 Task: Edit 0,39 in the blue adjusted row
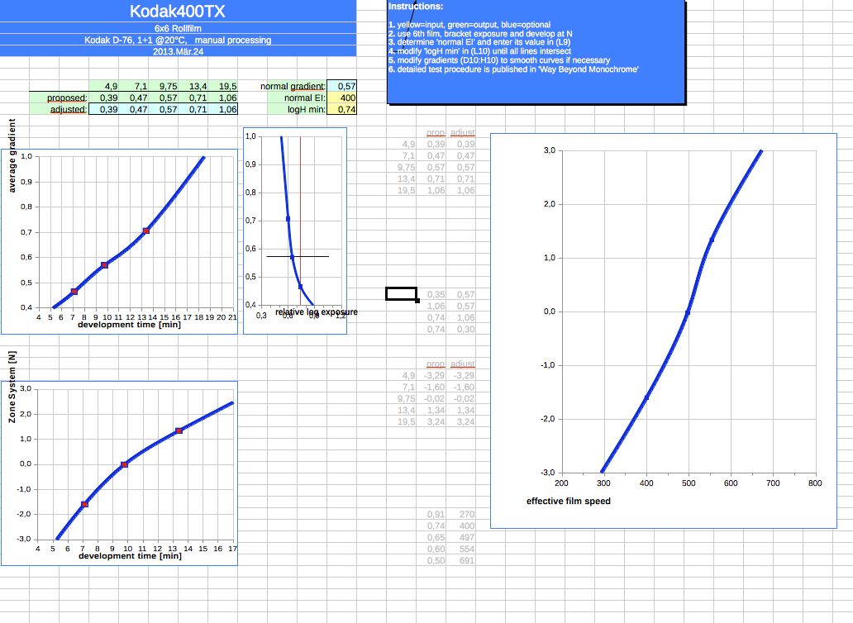click(104, 109)
